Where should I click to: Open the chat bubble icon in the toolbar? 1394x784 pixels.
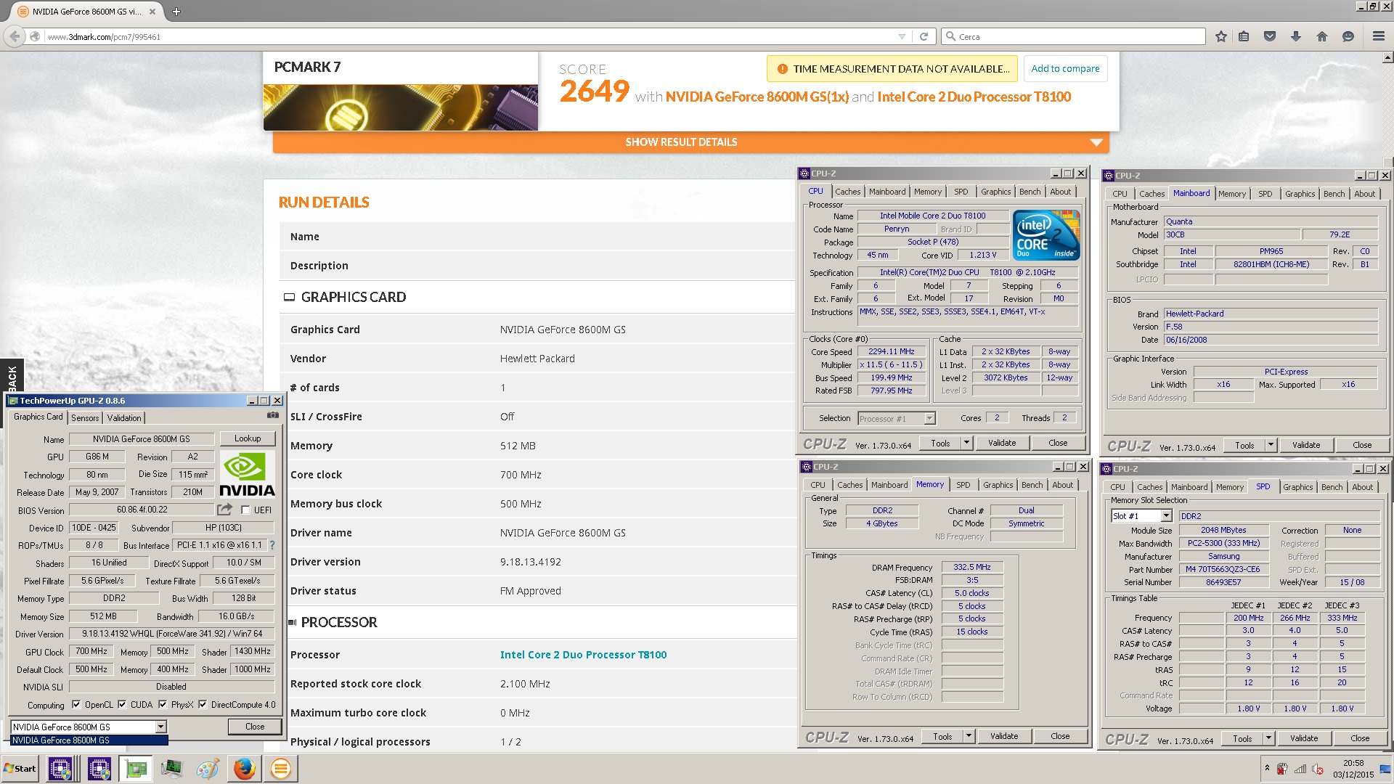(x=1348, y=36)
